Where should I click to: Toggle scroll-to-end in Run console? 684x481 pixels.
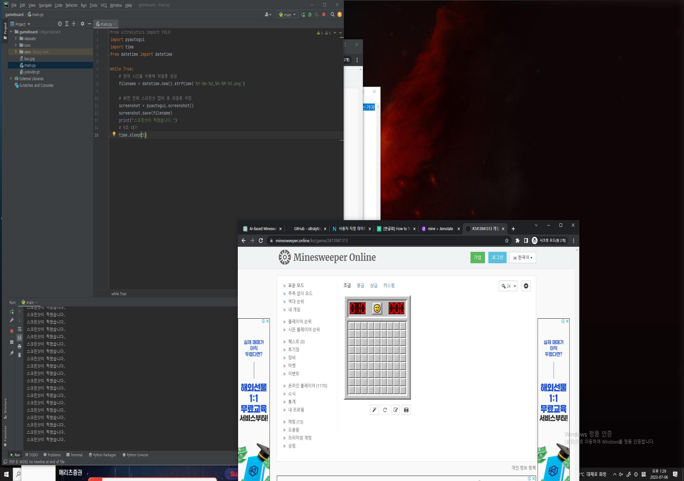[19, 337]
